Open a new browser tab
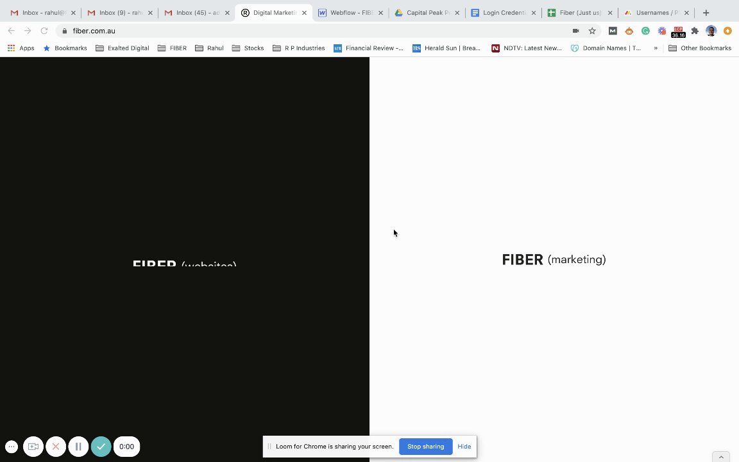The height and width of the screenshot is (462, 739). (x=706, y=13)
